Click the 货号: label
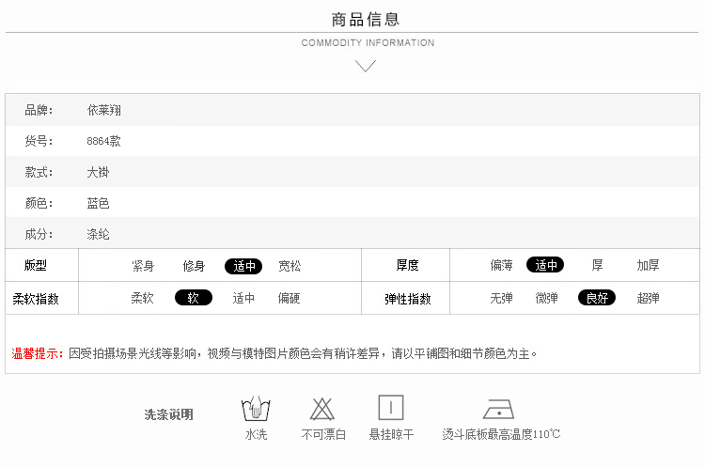The width and height of the screenshot is (705, 467). (x=39, y=141)
